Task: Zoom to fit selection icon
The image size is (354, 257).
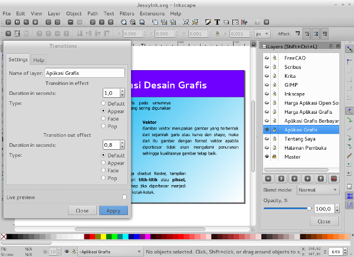Action: click(x=124, y=22)
